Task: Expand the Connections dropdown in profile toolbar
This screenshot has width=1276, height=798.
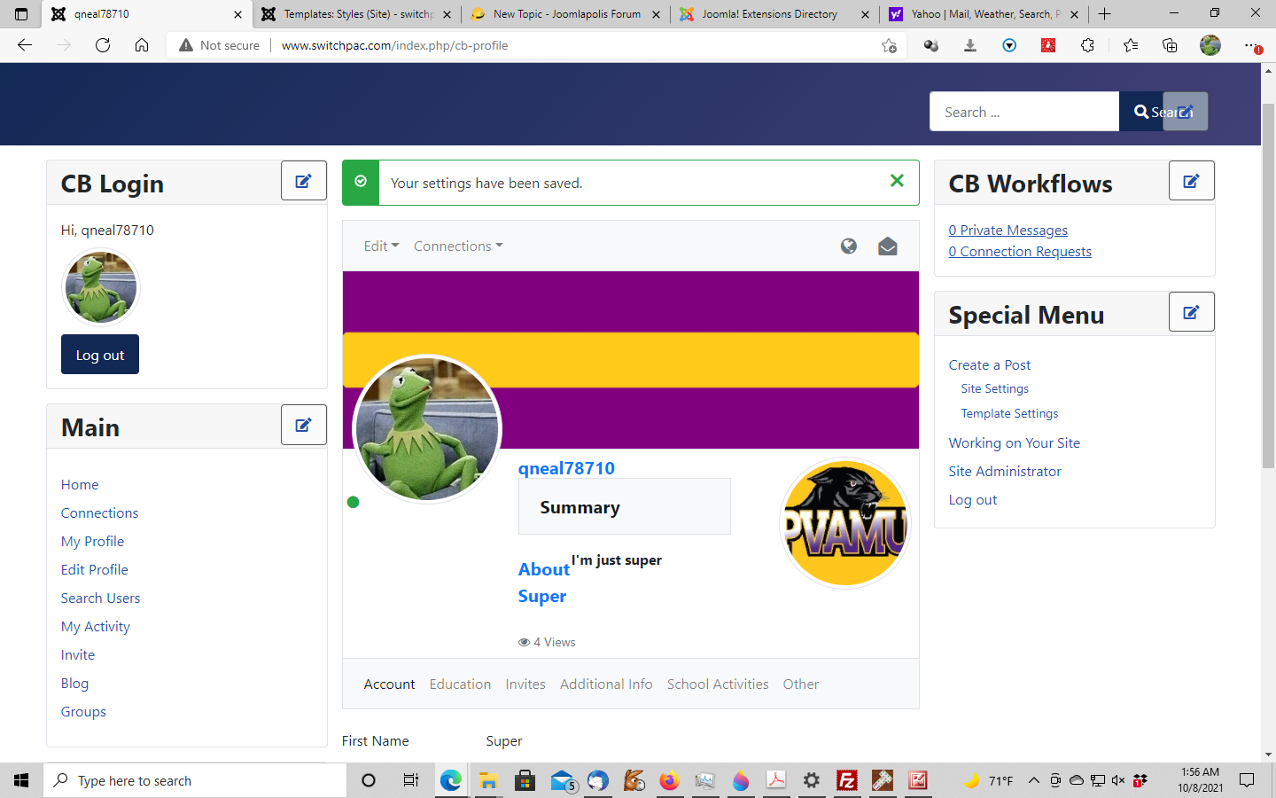Action: pyautogui.click(x=458, y=246)
